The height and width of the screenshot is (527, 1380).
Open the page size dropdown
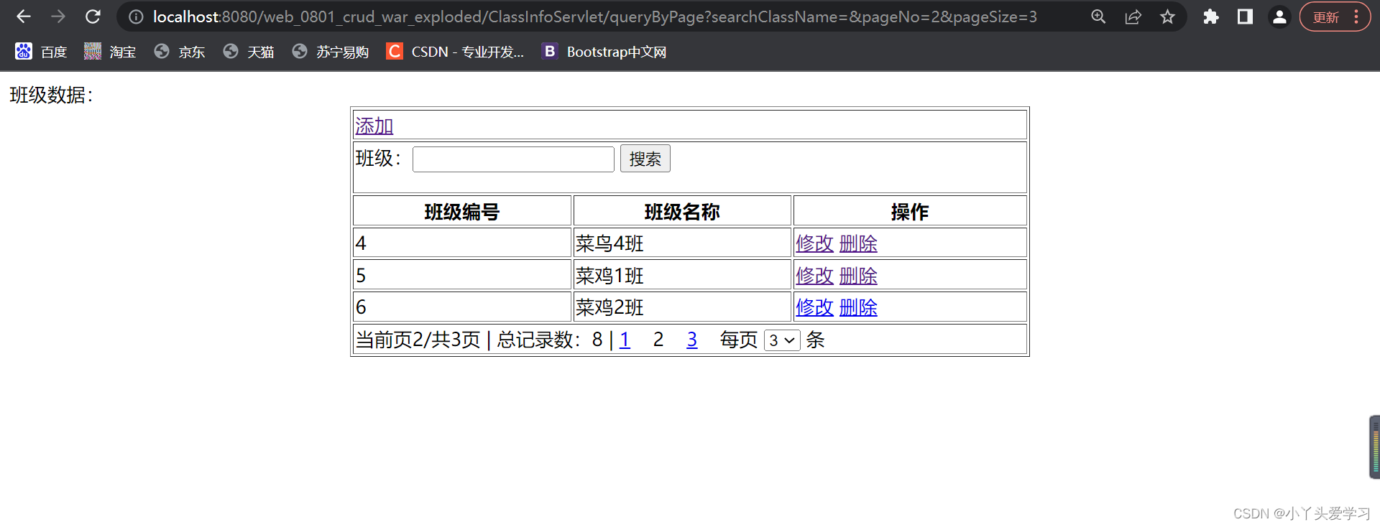click(x=782, y=340)
